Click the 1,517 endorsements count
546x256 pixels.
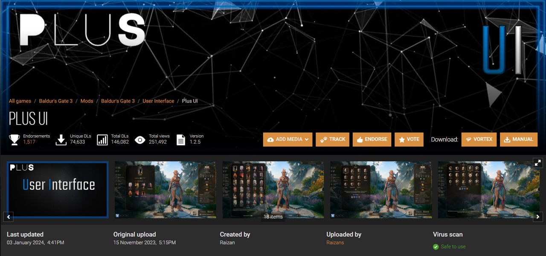[29, 142]
